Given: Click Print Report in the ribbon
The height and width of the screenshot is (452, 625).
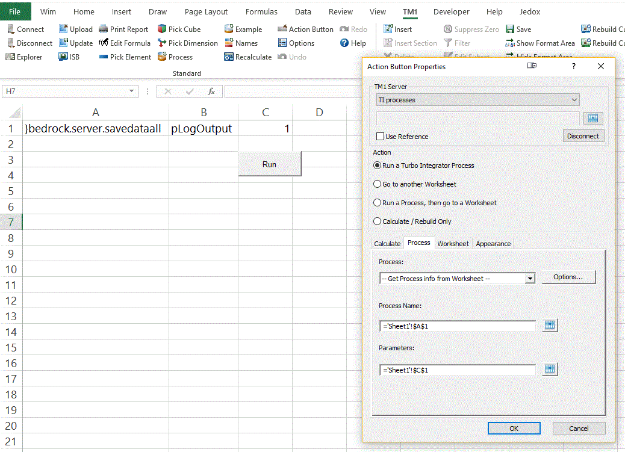Looking at the screenshot, I should coord(123,29).
